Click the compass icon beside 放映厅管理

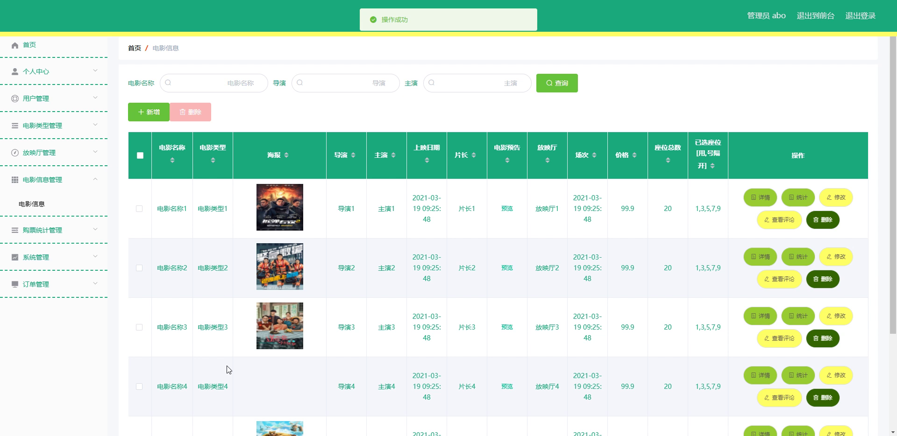(x=15, y=153)
